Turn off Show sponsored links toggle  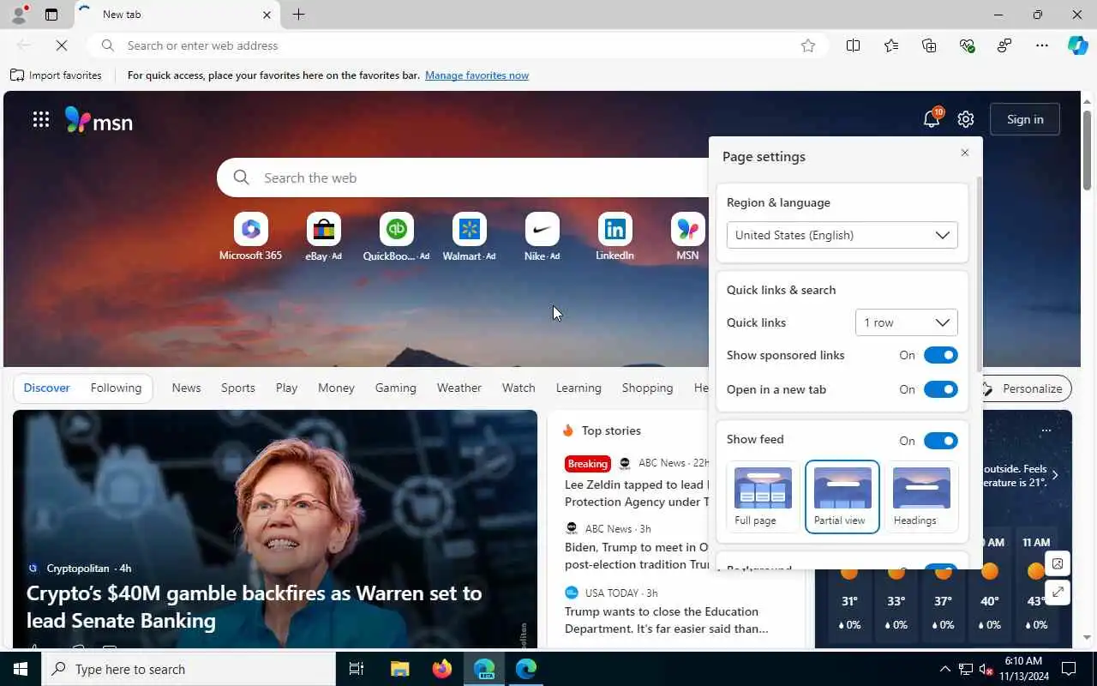[x=940, y=355]
